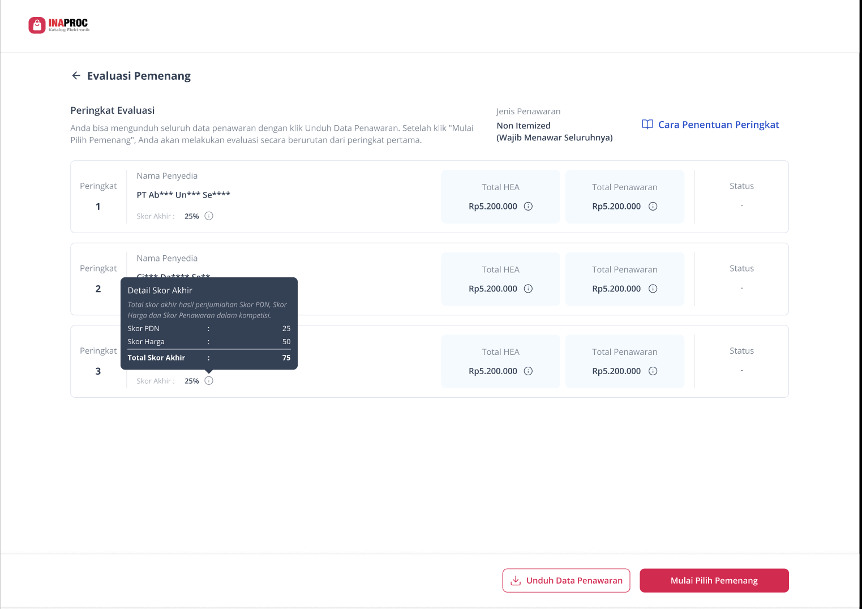This screenshot has width=862, height=609.
Task: Open Total HEA info icon for rank 3
Action: coord(528,371)
